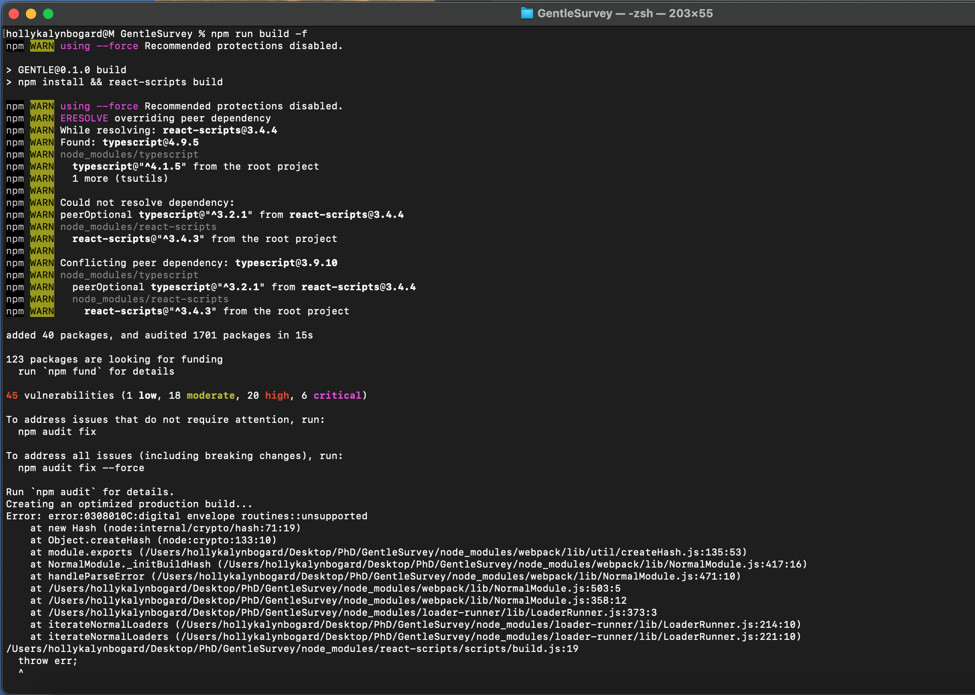The height and width of the screenshot is (695, 975).
Task: Click the critical vulnerability label in magenta
Action: click(337, 395)
